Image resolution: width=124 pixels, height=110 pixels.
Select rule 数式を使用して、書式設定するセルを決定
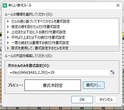pyautogui.click(x=62, y=48)
